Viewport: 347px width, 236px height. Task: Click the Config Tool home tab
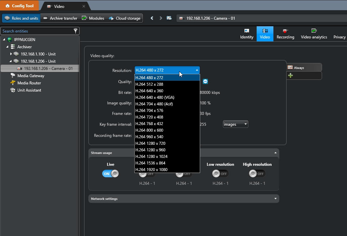pos(19,6)
